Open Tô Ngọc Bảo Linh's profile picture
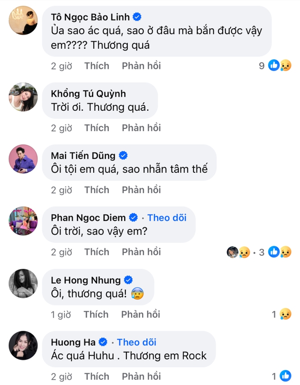This screenshot has height=385, width=300. tap(23, 21)
